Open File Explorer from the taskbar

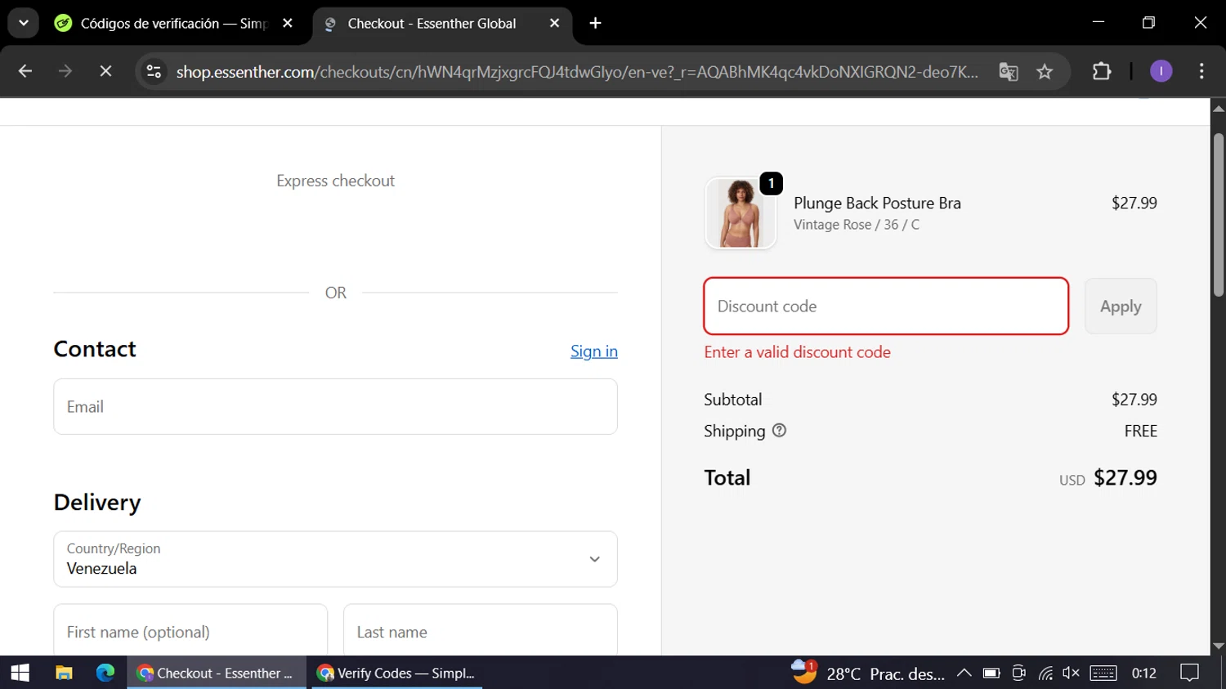pyautogui.click(x=64, y=673)
